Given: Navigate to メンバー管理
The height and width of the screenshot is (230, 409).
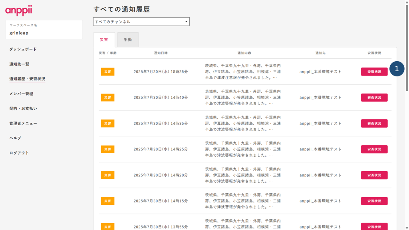Looking at the screenshot, I should coord(21,94).
